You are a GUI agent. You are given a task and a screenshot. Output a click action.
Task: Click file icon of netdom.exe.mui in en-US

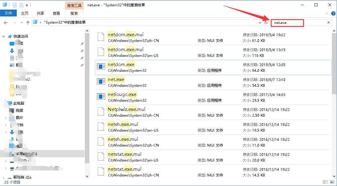coord(101,52)
